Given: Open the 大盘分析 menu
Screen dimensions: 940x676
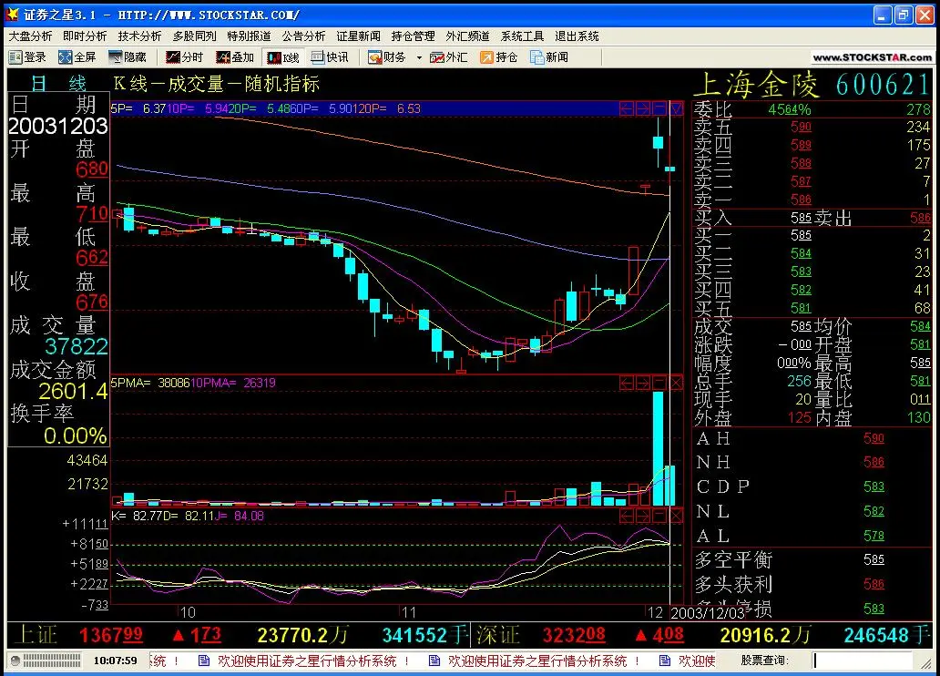Looking at the screenshot, I should tap(30, 36).
